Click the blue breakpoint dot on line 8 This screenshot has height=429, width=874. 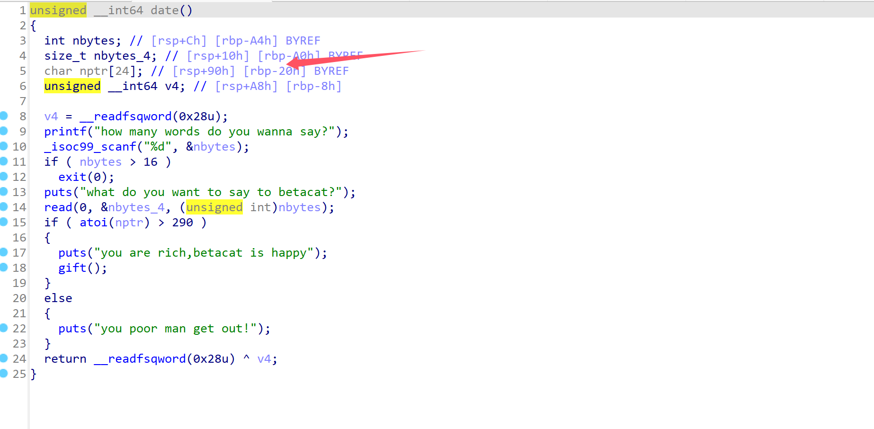click(x=4, y=116)
